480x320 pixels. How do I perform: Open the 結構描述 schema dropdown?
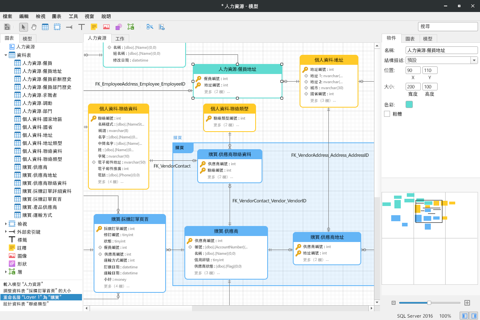[x=474, y=60]
